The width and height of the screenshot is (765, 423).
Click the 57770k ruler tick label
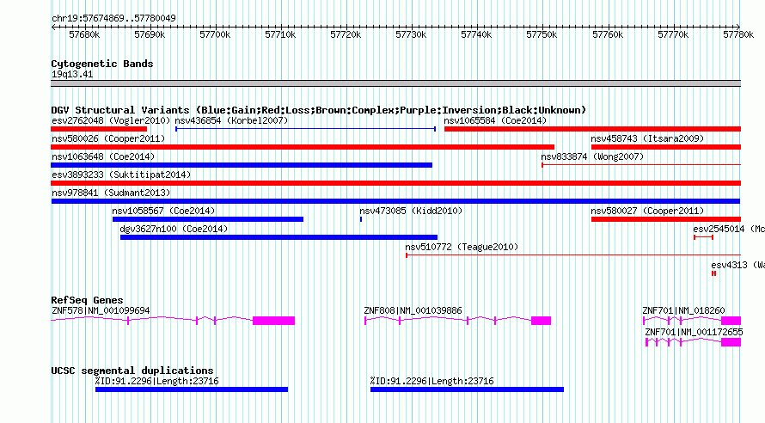coord(673,35)
